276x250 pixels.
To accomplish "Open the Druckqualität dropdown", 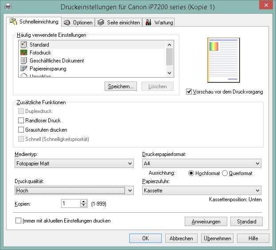I will coord(74,191).
